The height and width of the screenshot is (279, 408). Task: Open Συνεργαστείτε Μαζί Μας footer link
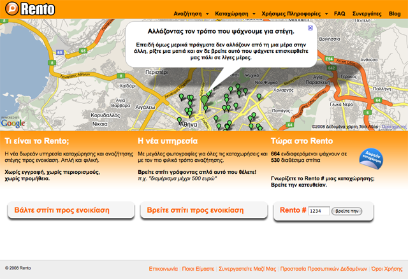pos(247,269)
